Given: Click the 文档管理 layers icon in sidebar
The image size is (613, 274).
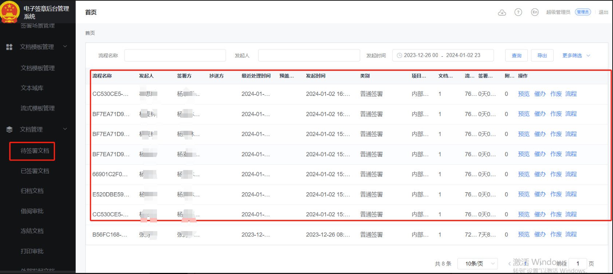Looking at the screenshot, I should pyautogui.click(x=9, y=129).
